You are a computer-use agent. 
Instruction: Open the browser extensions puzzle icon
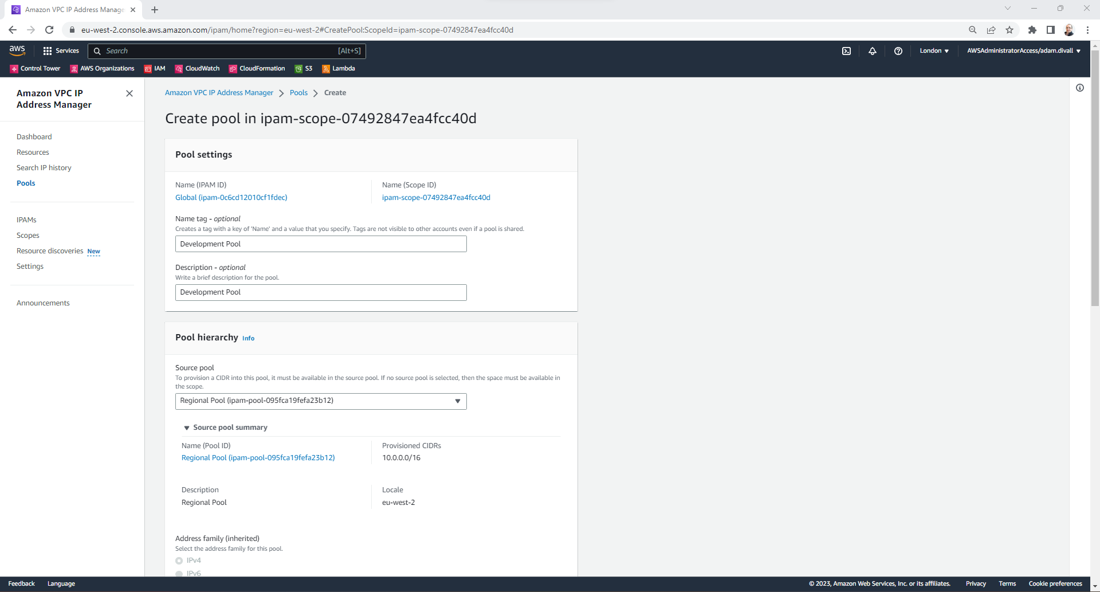1032,30
